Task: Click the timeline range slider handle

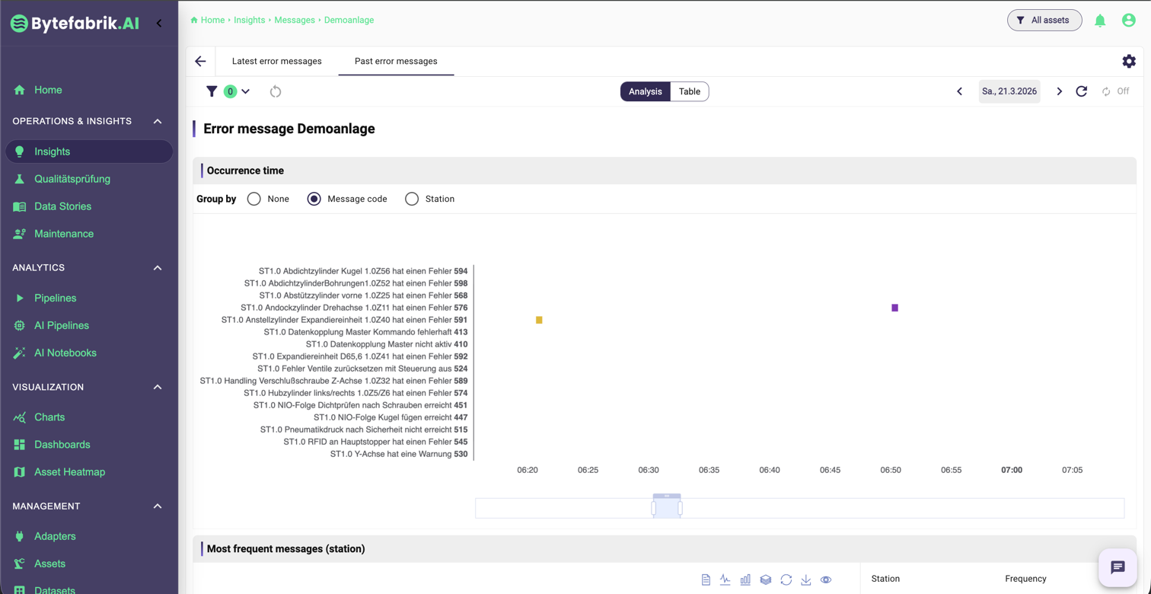Action: (x=667, y=506)
